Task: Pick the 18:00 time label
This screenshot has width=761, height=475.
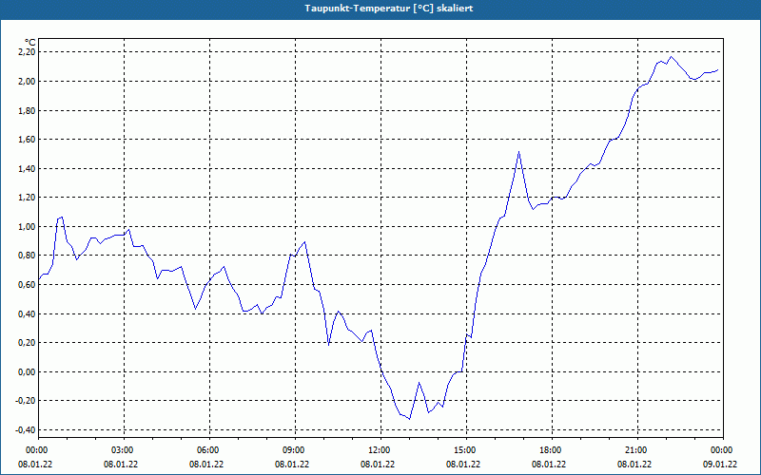Action: click(x=553, y=450)
